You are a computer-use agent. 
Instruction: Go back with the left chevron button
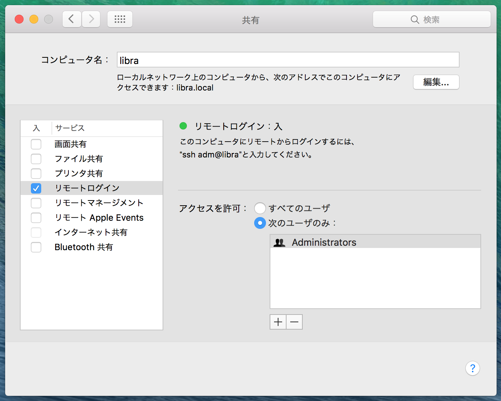pos(72,19)
